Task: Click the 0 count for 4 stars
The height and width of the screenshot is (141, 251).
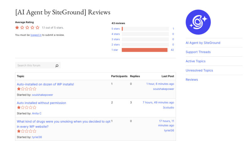Action: coord(173,34)
